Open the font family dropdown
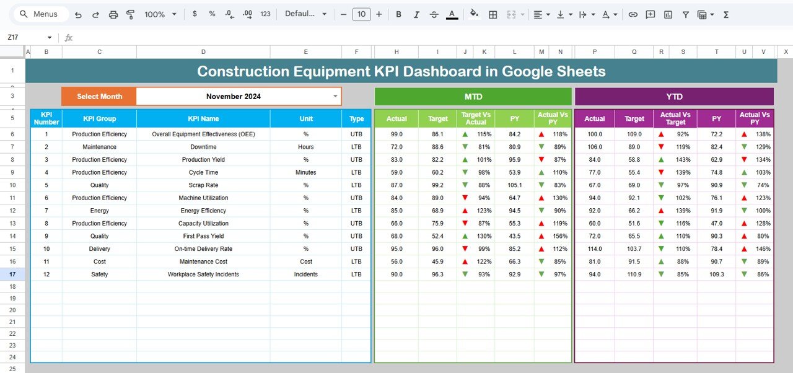This screenshot has width=793, height=373. coord(305,14)
